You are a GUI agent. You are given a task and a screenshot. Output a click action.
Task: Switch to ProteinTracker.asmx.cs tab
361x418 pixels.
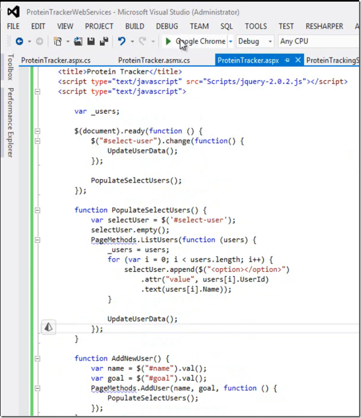pyautogui.click(x=154, y=60)
